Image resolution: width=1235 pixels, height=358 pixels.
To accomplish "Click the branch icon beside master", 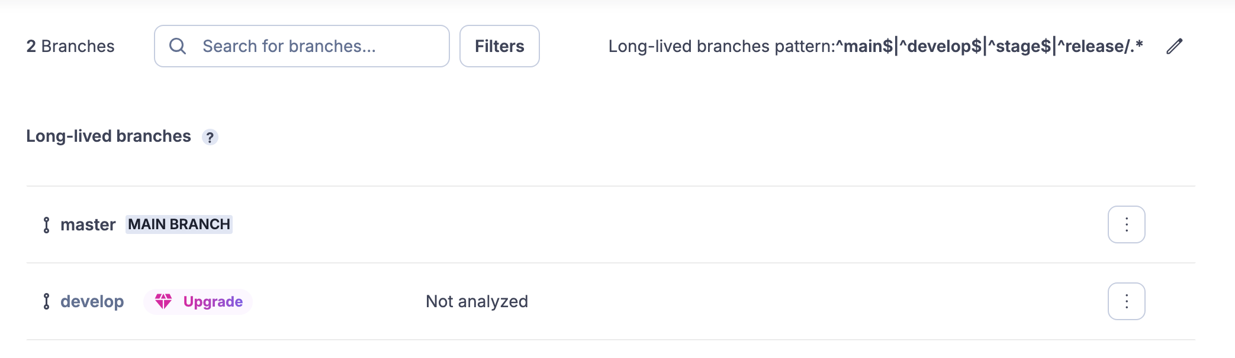I will [x=47, y=225].
